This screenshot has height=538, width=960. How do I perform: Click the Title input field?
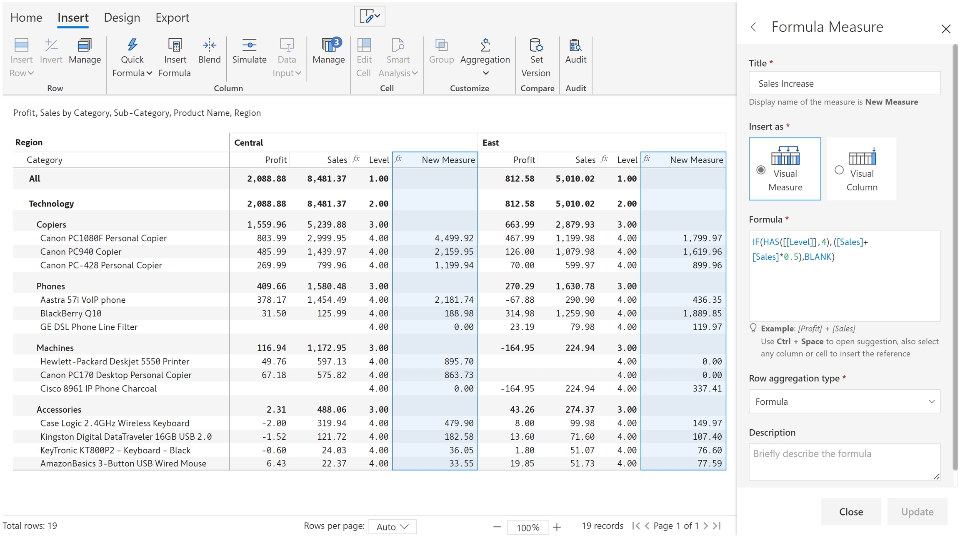(x=844, y=83)
